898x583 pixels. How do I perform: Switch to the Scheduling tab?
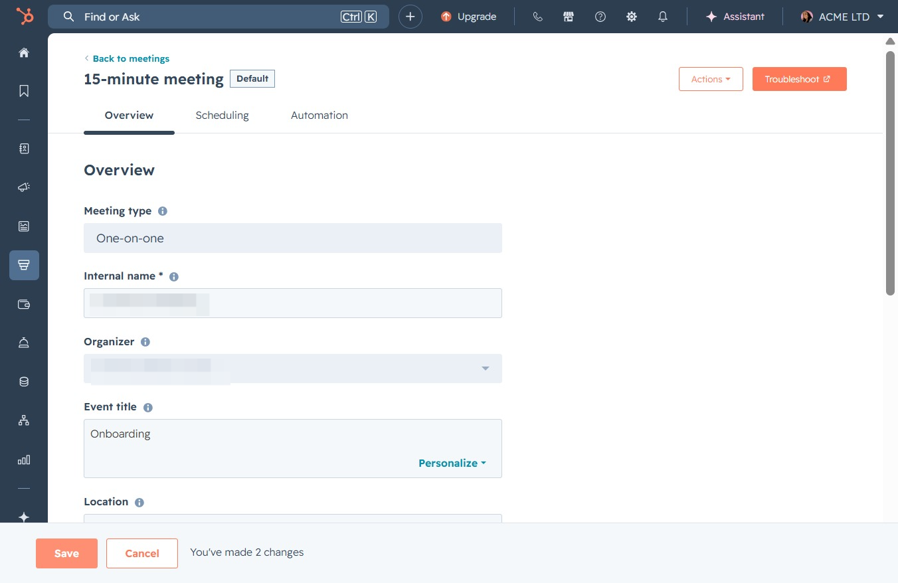(222, 116)
